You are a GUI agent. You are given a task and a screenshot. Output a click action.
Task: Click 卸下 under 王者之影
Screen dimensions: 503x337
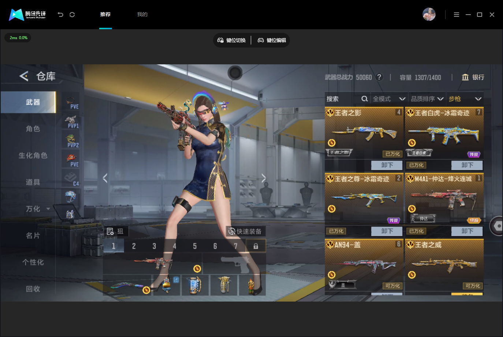(387, 165)
